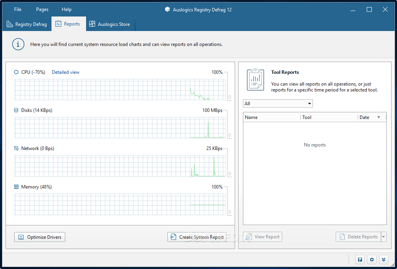Click the CPU gauge icon
397x269 pixels.
(16, 72)
